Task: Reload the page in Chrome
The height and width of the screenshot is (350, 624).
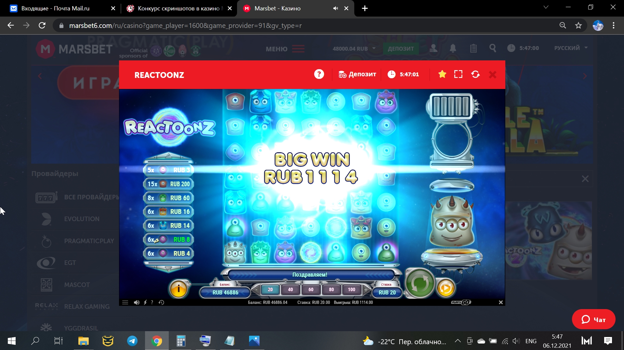Action: pos(42,25)
